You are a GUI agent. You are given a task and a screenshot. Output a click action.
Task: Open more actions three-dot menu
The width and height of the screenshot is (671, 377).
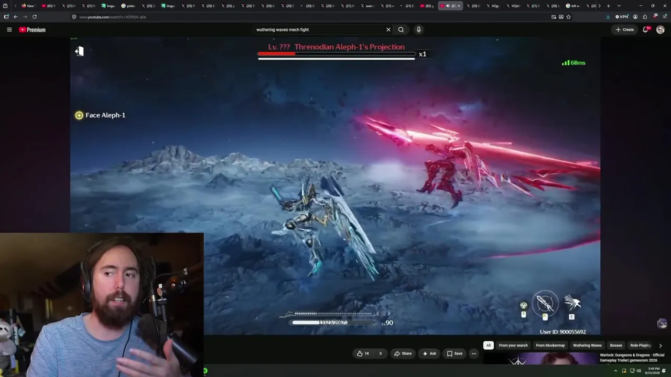(x=473, y=353)
